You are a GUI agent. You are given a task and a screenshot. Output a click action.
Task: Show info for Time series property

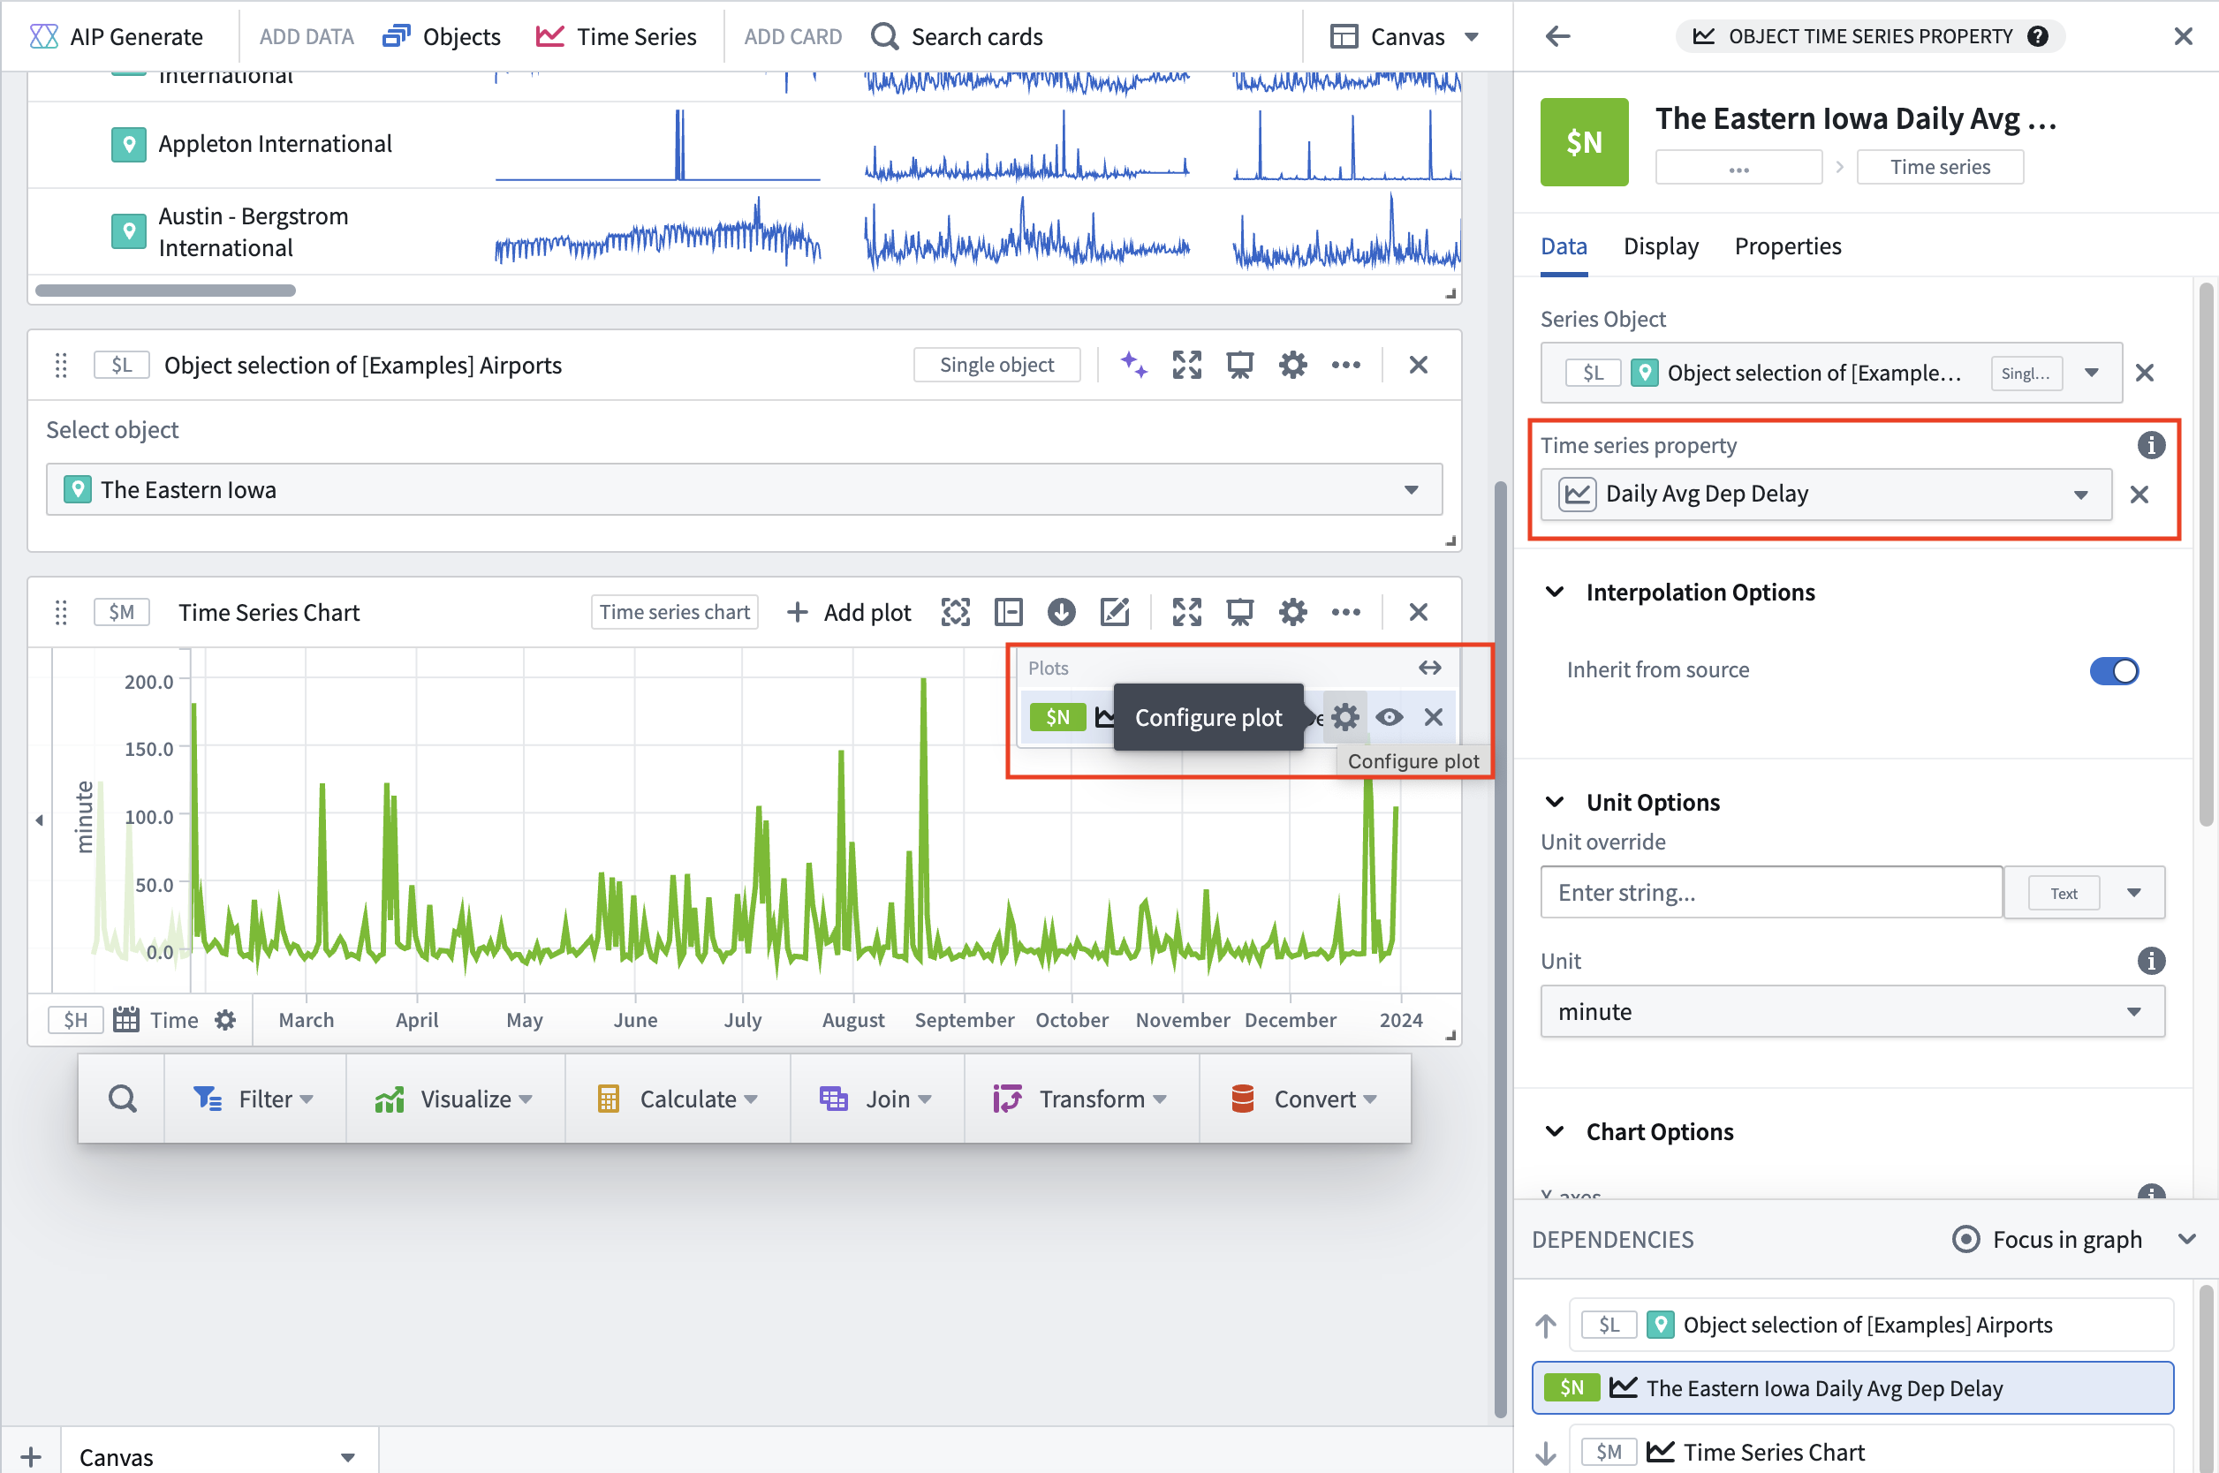[x=2150, y=445]
